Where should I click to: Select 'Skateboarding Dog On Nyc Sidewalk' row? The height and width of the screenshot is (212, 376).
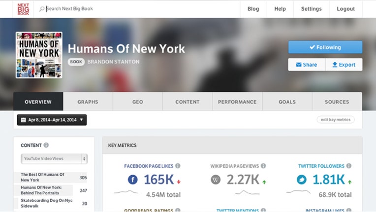click(x=50, y=203)
